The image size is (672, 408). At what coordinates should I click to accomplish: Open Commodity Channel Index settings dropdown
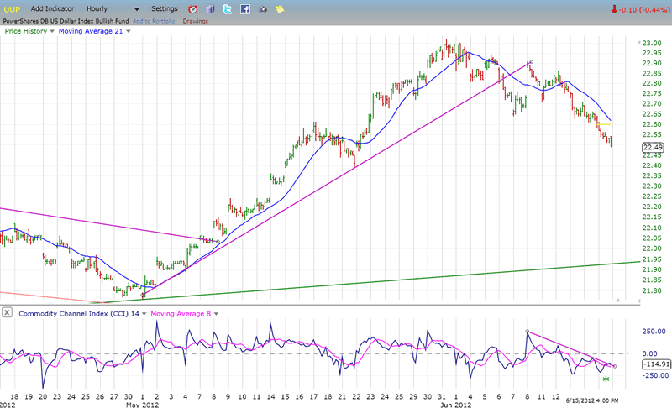[x=144, y=313]
